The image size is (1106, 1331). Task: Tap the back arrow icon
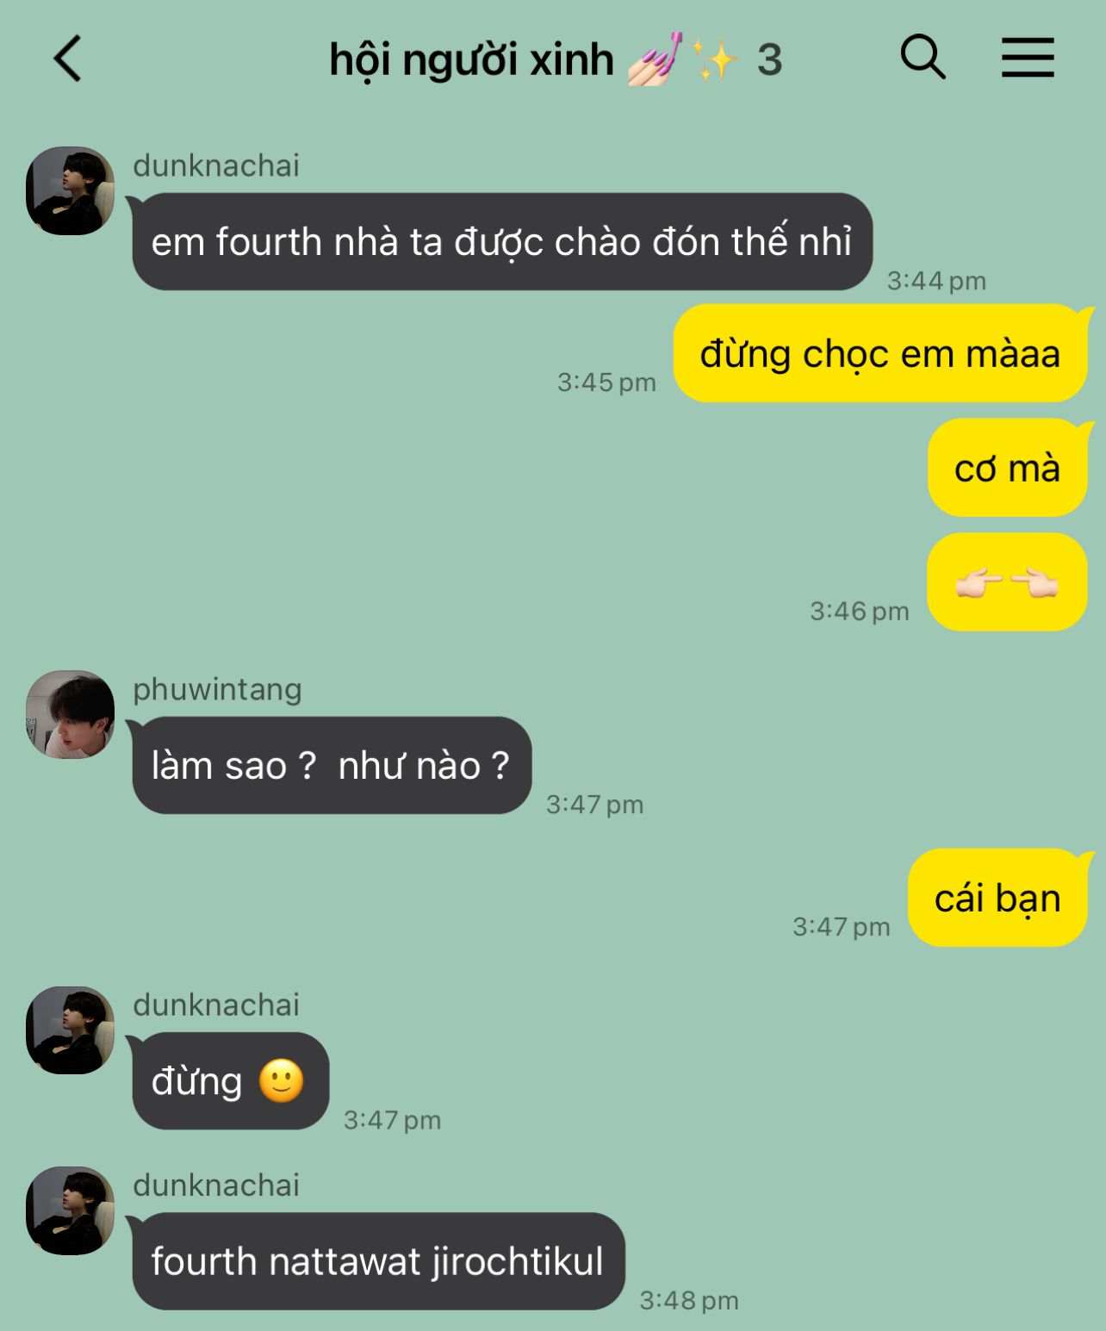(67, 59)
